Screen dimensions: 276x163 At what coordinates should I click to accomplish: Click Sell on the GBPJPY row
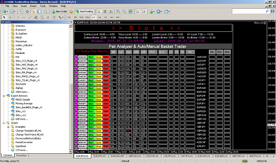click(x=106, y=127)
